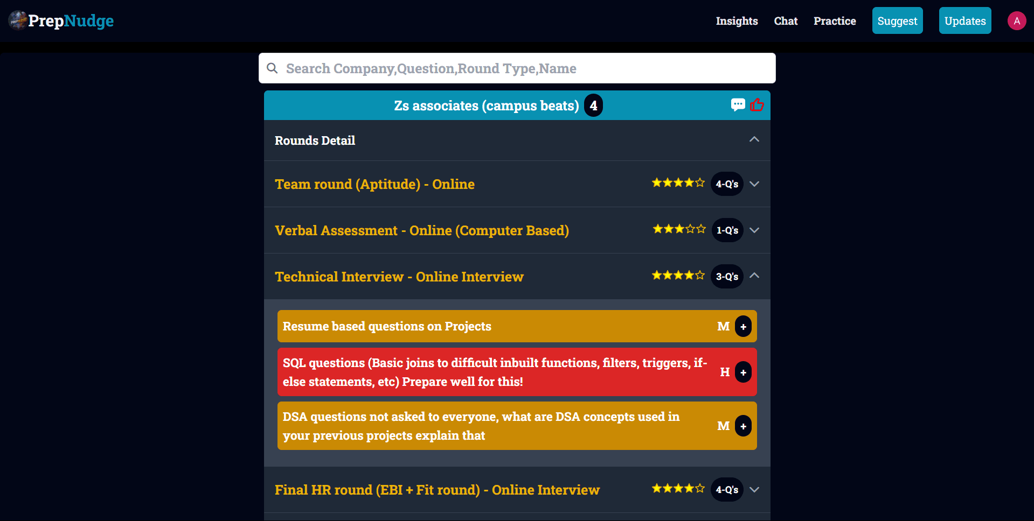Click the badge showing 4 rounds
Screen dimensions: 1034x521
593,105
